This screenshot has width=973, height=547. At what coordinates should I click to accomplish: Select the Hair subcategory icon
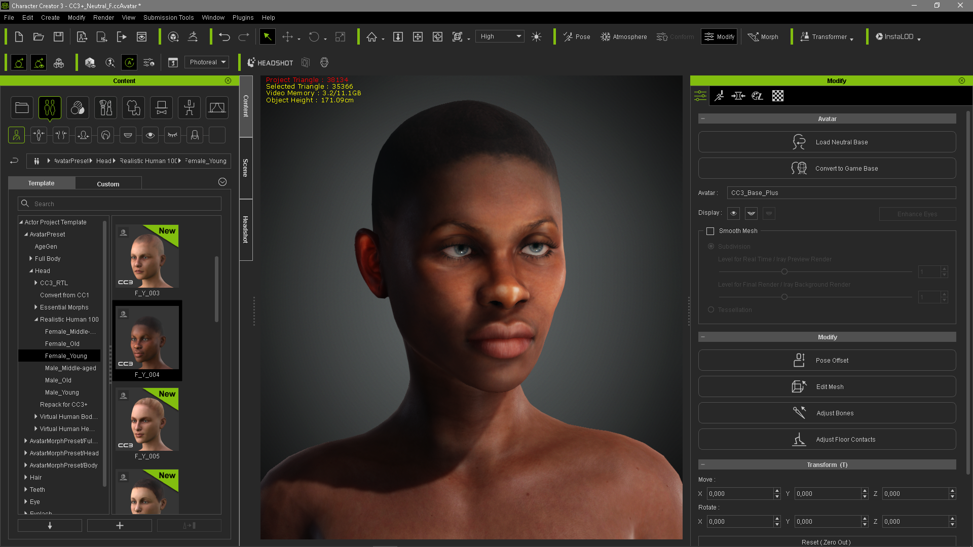(x=105, y=135)
